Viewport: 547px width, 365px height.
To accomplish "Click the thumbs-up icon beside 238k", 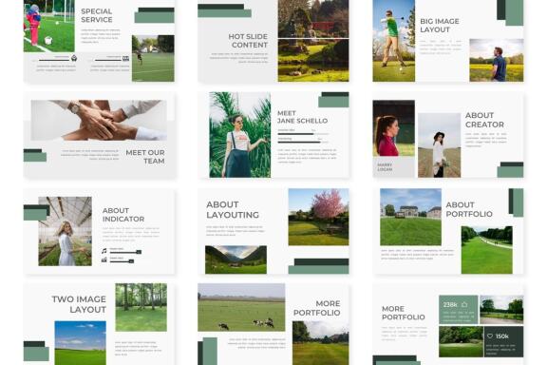I will tap(464, 304).
